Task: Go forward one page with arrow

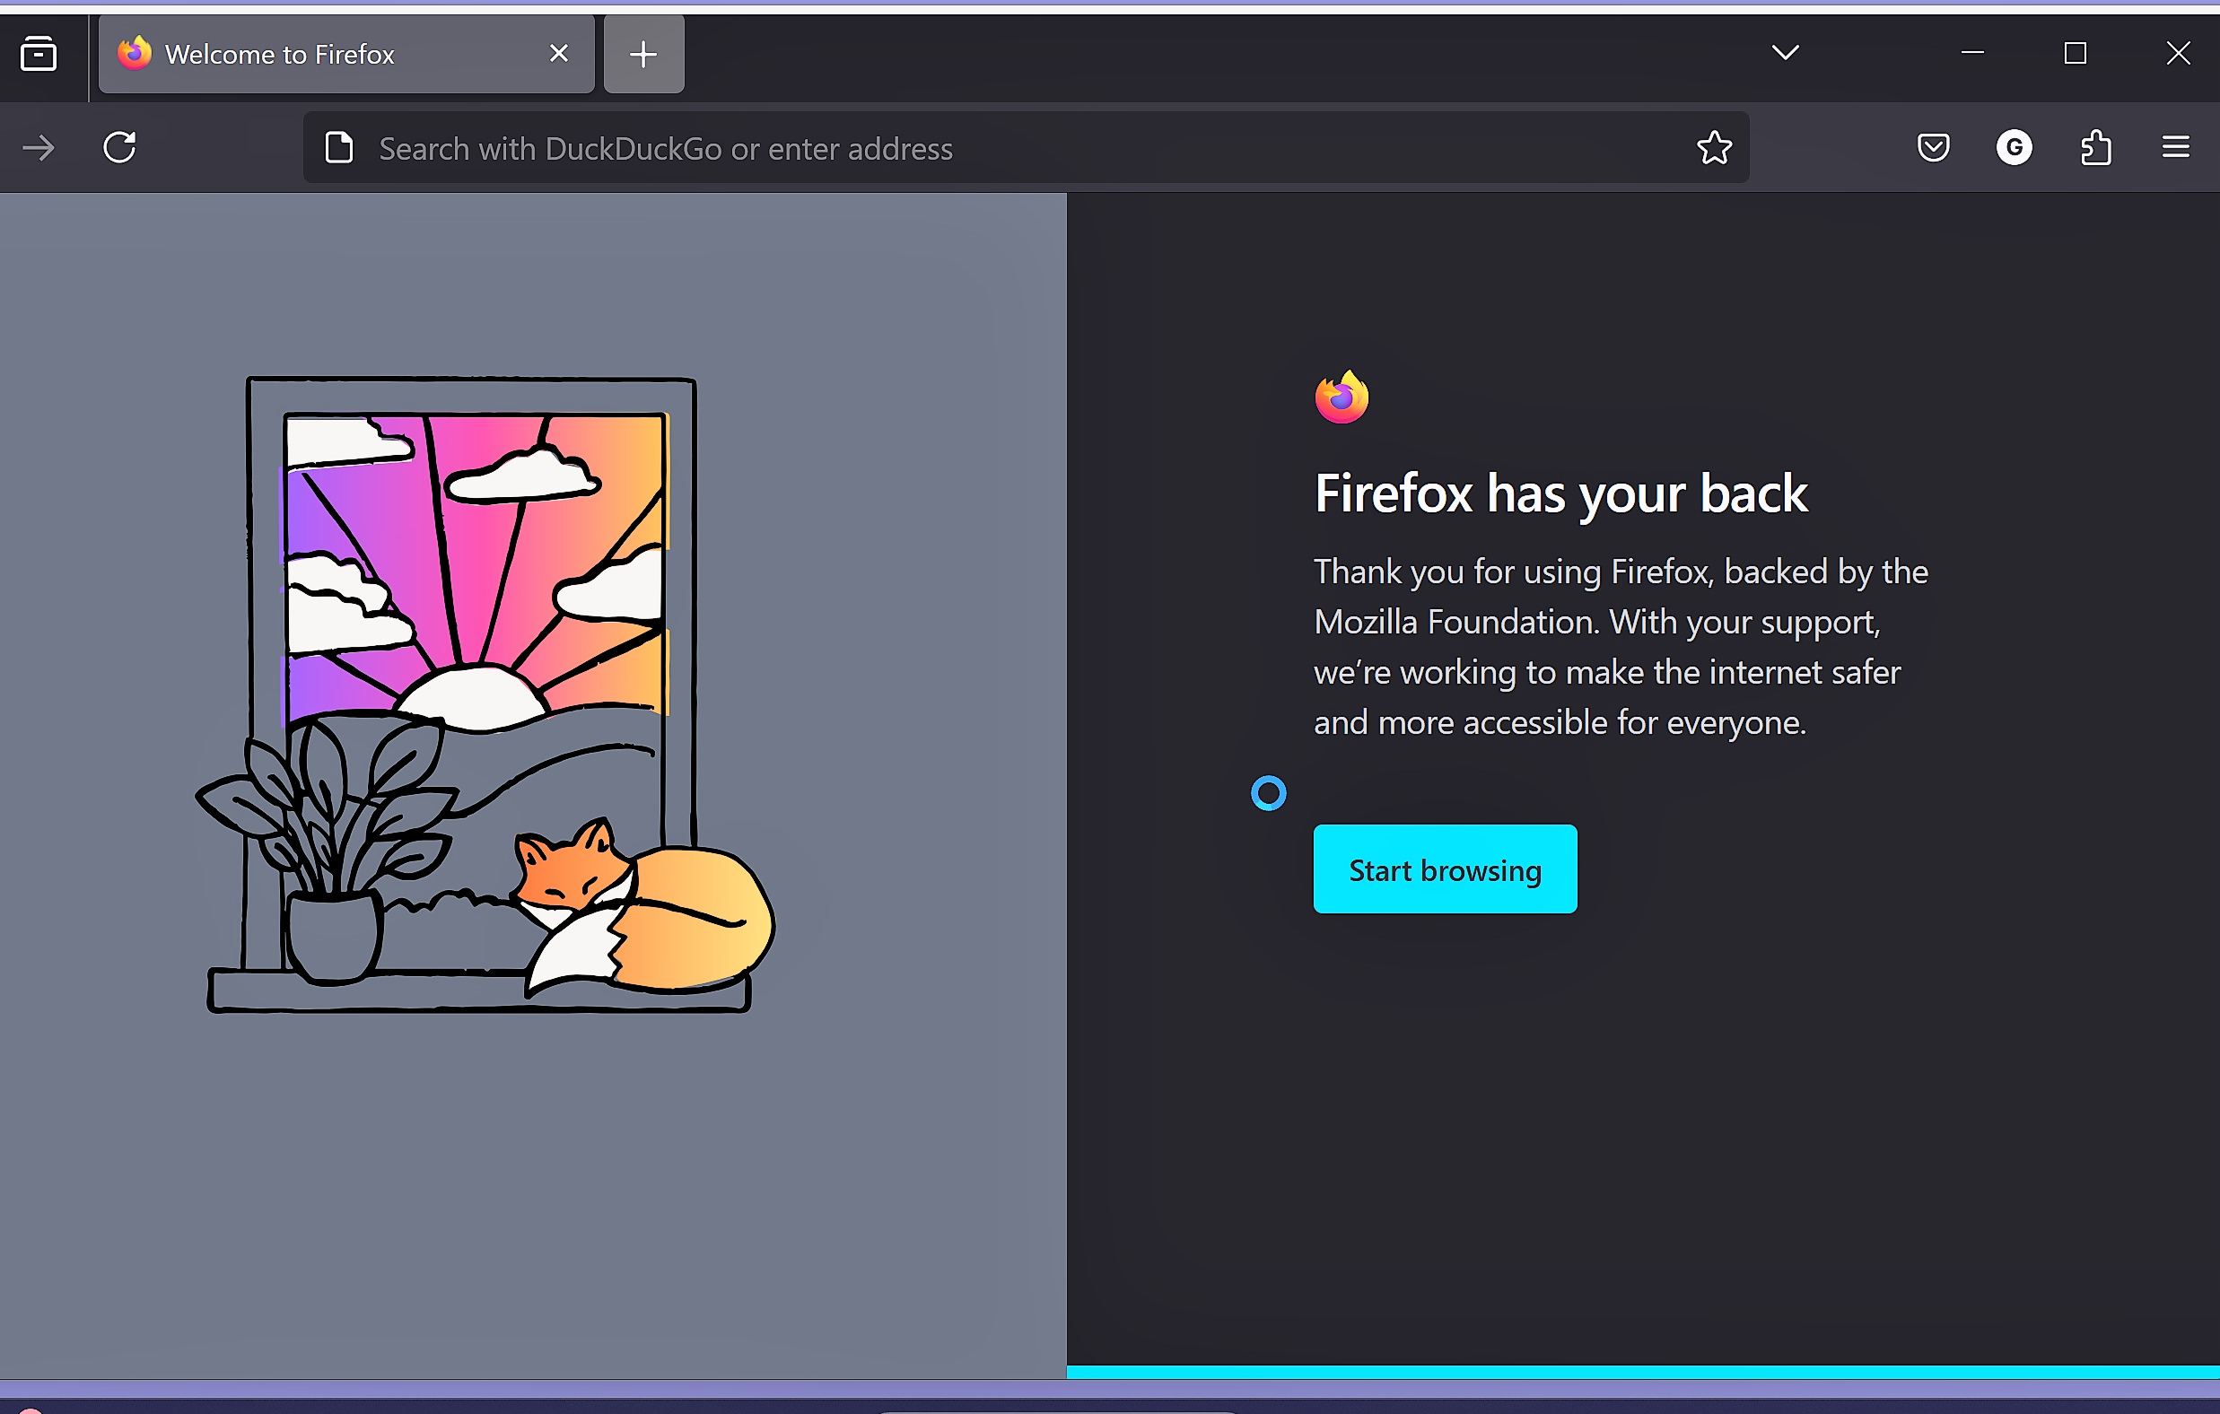Action: click(39, 147)
